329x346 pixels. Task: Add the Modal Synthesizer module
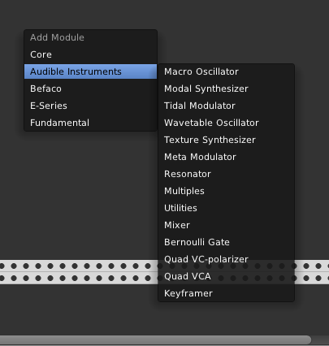(x=226, y=89)
